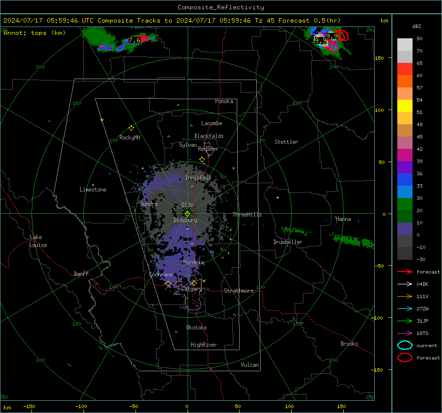Click the yellow radar site diamond below Olds
Viewport: 442px width, 413px height.
click(187, 214)
